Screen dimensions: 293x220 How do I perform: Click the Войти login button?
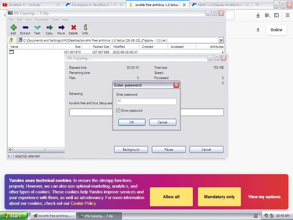pyautogui.click(x=276, y=30)
